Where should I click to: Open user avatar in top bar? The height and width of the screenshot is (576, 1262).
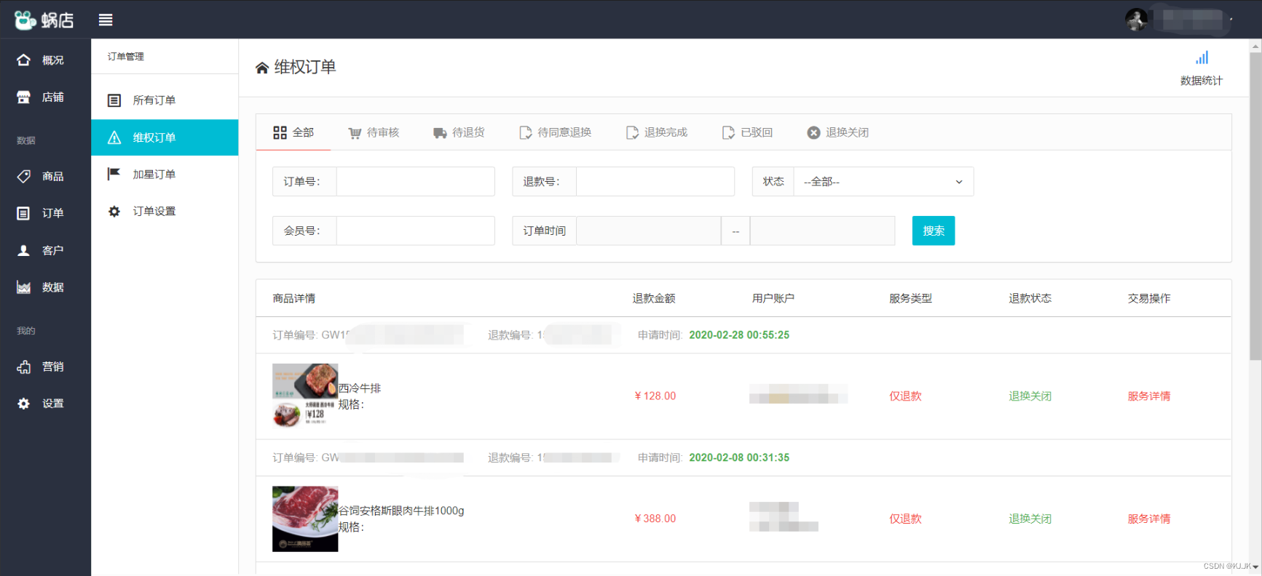coord(1136,20)
